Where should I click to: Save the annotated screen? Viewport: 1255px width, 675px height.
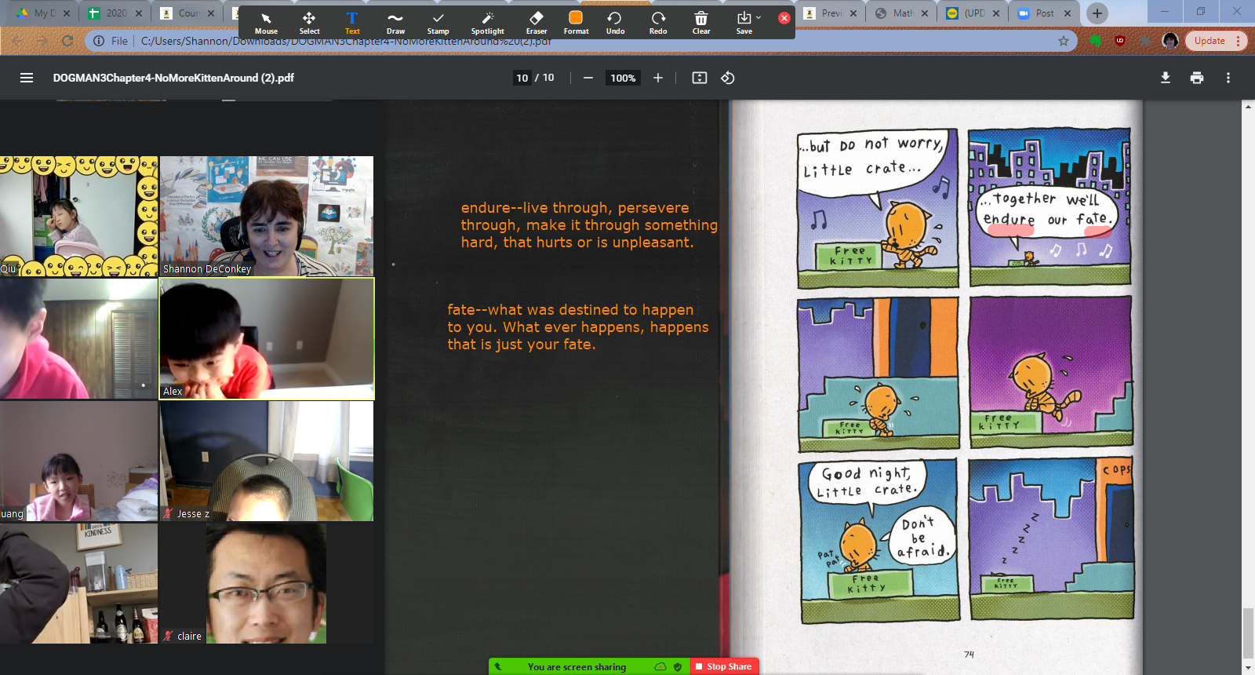point(744,23)
